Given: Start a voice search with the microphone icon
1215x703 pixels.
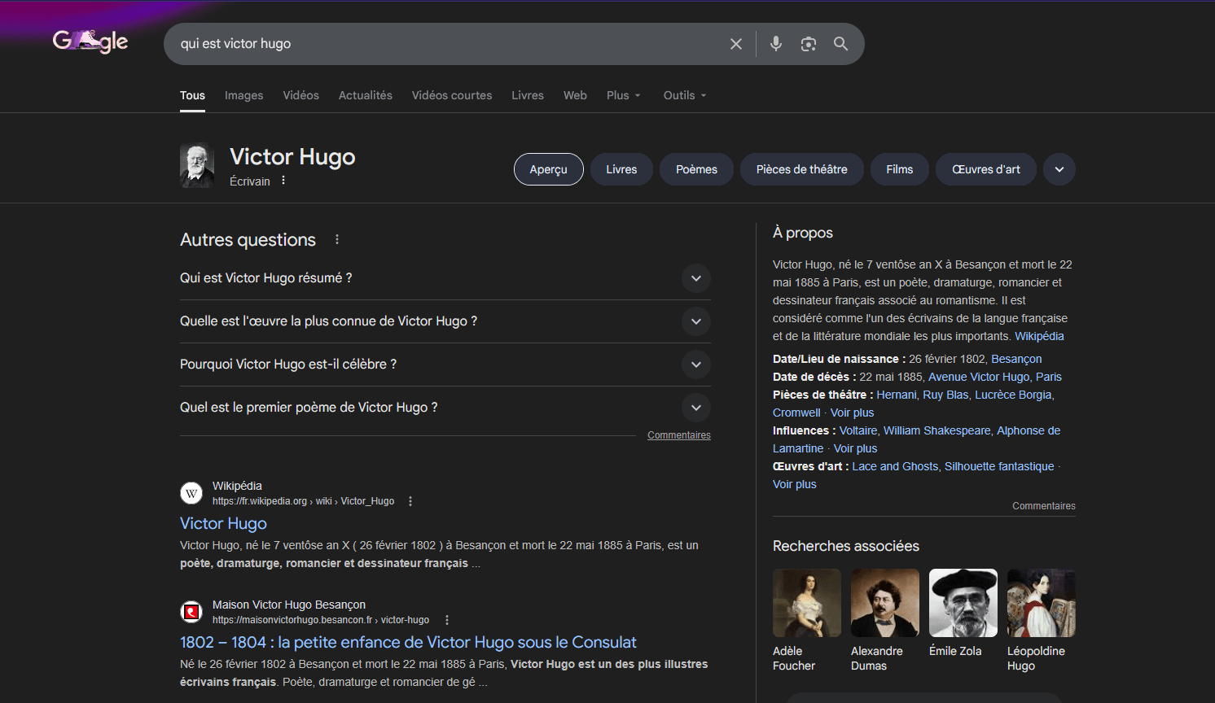Looking at the screenshot, I should pyautogui.click(x=775, y=43).
